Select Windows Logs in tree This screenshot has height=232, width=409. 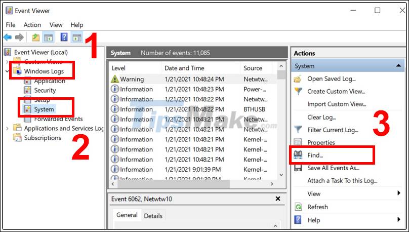coord(44,71)
